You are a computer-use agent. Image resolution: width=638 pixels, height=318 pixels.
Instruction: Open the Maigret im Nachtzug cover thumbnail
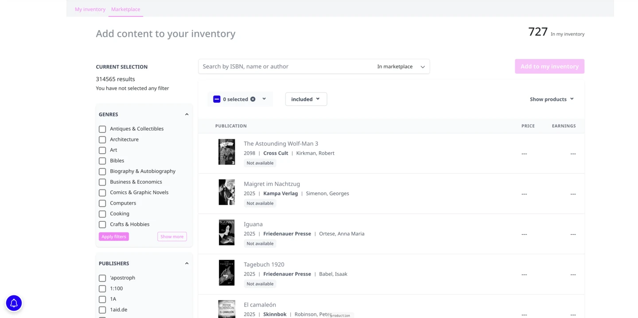point(226,192)
